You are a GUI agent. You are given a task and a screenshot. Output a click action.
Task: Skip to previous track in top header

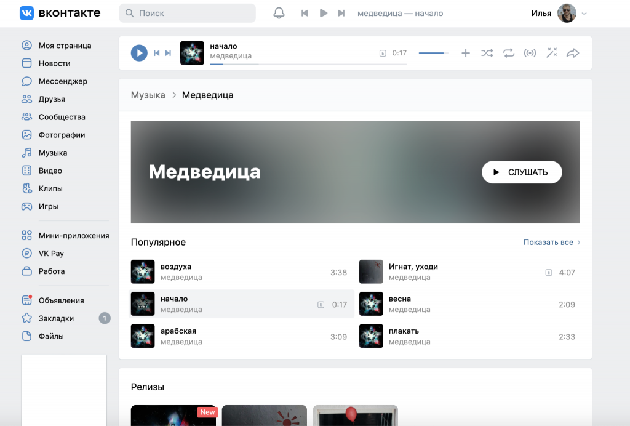pos(305,14)
